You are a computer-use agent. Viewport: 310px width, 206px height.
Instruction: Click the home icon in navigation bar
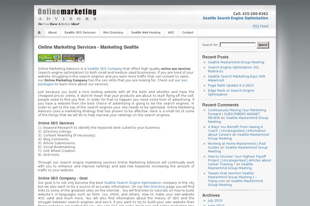39,33
